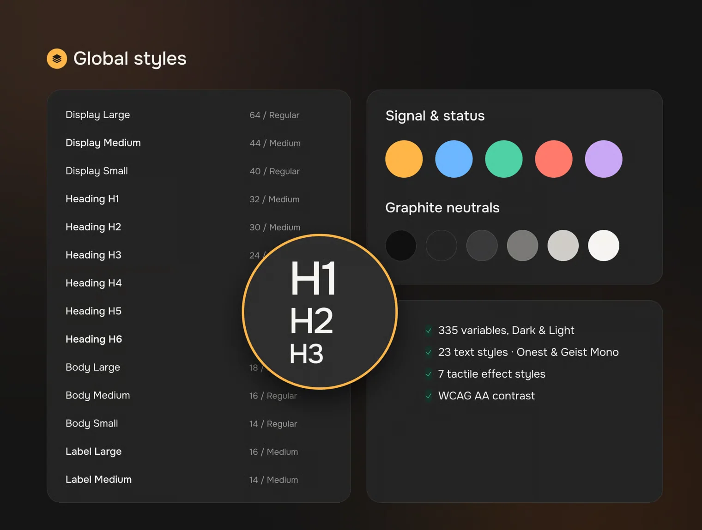Select the Heading H5 style

pyautogui.click(x=93, y=311)
